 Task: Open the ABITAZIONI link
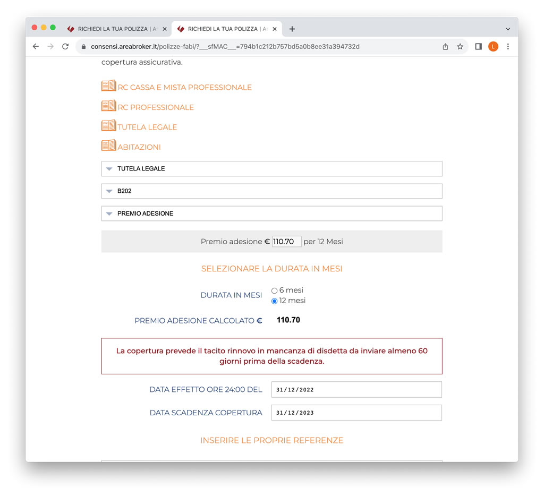tap(139, 147)
